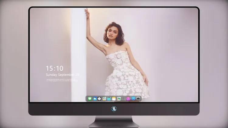
Task: Click the monitor stand below the screen
Action: pos(114,122)
